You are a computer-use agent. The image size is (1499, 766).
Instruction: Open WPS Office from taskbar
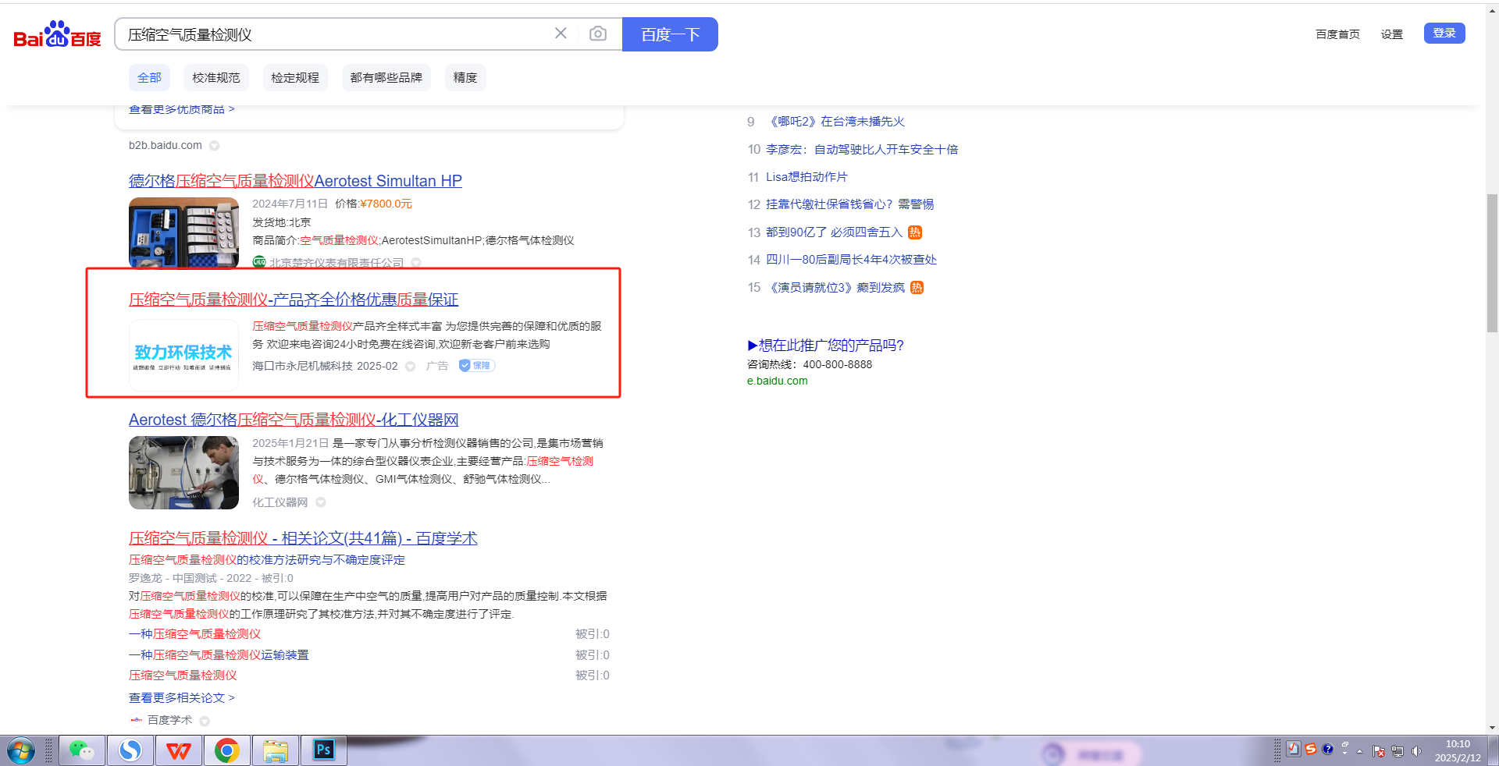[x=179, y=750]
